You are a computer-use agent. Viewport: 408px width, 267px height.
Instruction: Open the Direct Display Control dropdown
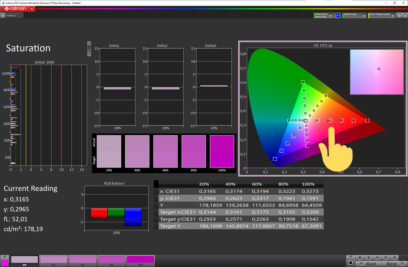(392, 16)
